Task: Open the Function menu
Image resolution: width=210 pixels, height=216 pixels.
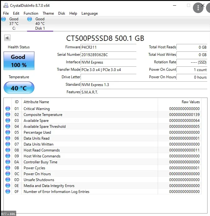Action: (x=31, y=13)
